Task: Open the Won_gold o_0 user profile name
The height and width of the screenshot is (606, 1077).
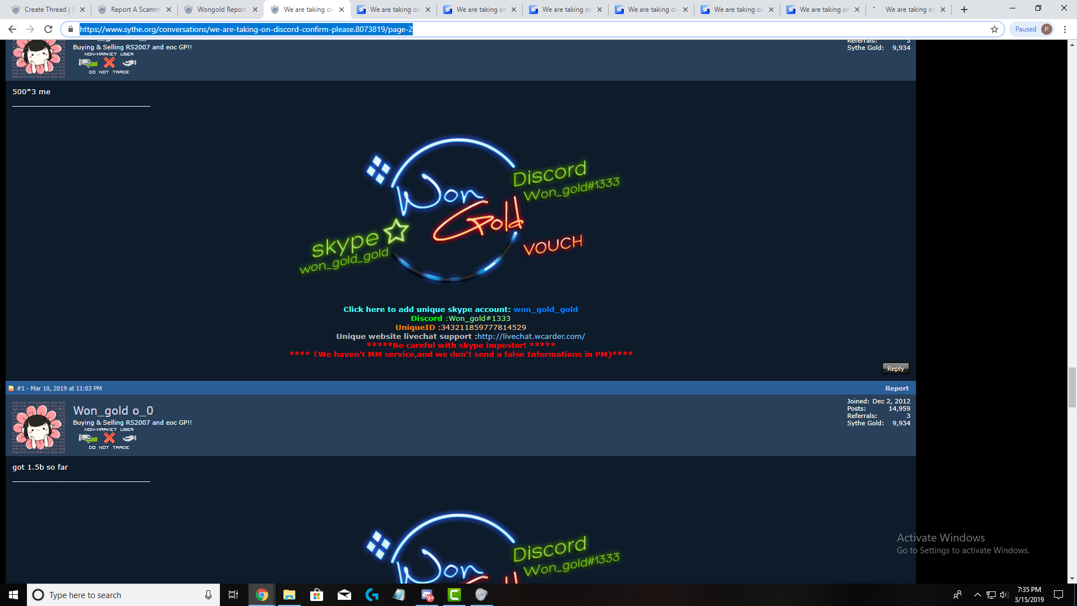Action: tap(113, 411)
